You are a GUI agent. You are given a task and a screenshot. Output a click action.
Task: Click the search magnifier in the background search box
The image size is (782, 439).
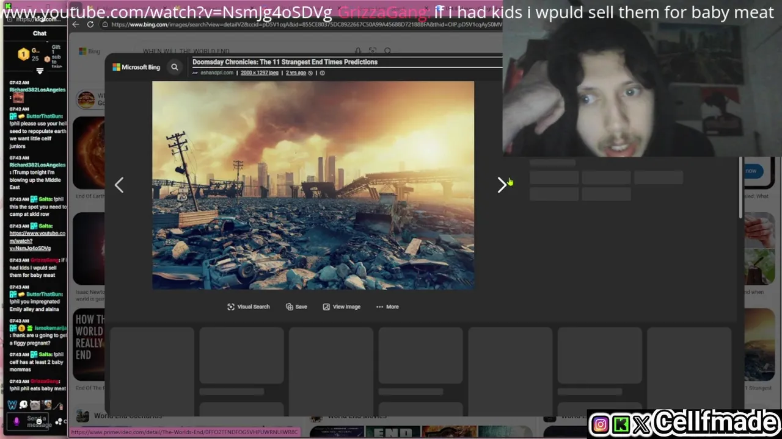[x=387, y=51]
